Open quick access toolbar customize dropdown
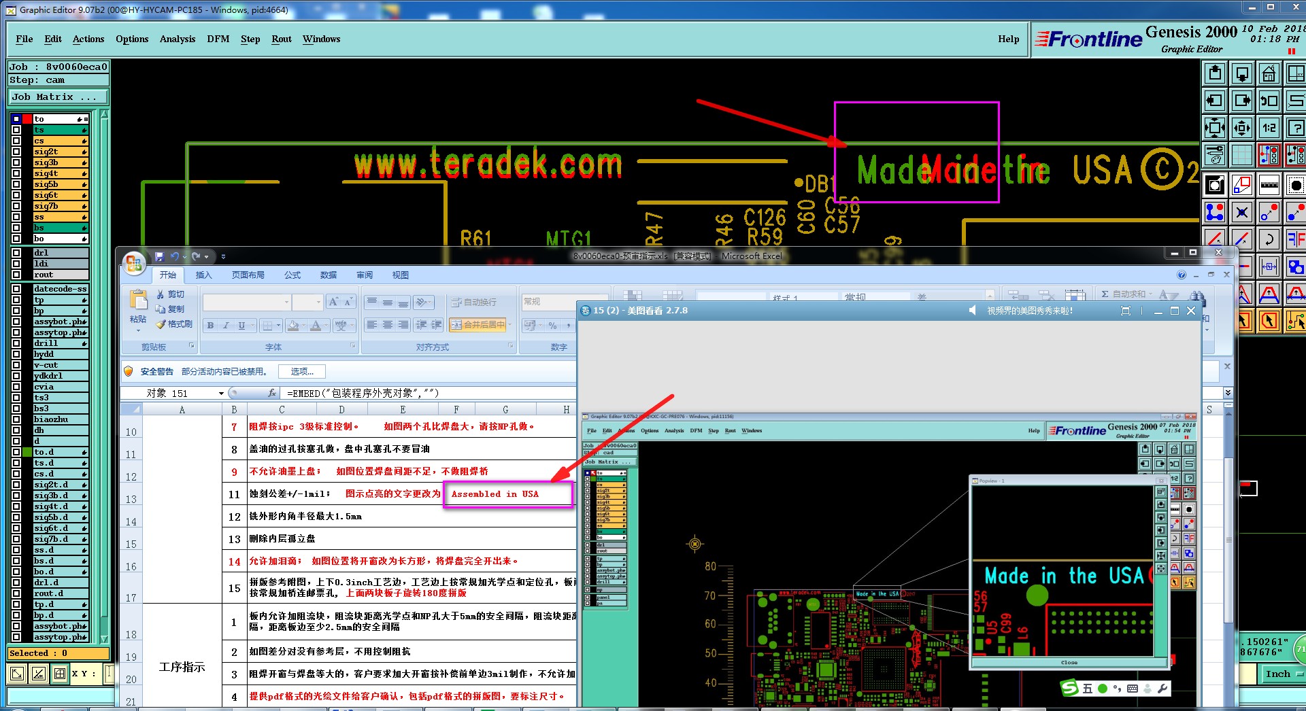Screen dimensions: 1306x711 [223, 256]
